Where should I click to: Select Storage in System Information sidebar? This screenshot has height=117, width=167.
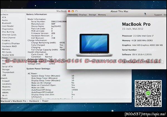(x=6, y=69)
